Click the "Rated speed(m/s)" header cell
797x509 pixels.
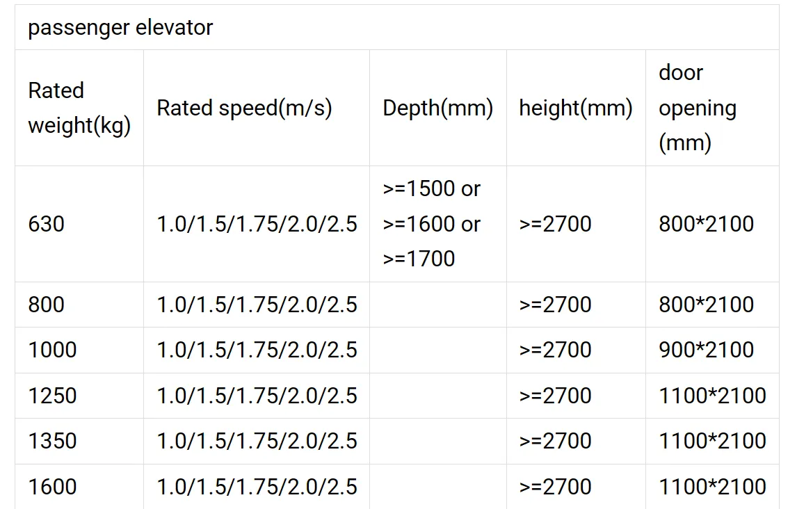[x=244, y=108]
